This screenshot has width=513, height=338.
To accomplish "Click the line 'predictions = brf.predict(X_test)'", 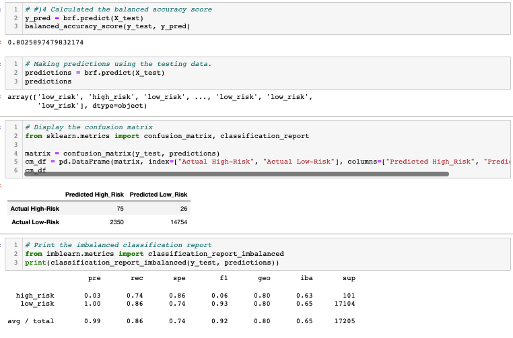I will pyautogui.click(x=94, y=73).
